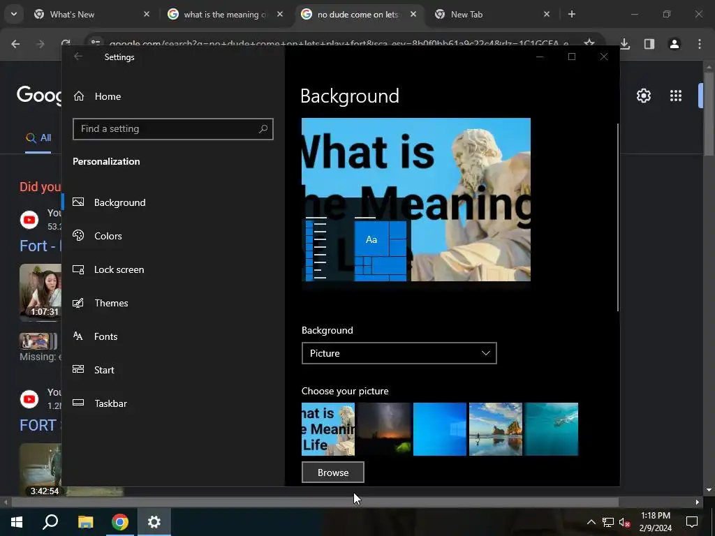Choose the beach rocks picture thumbnail

tap(496, 429)
